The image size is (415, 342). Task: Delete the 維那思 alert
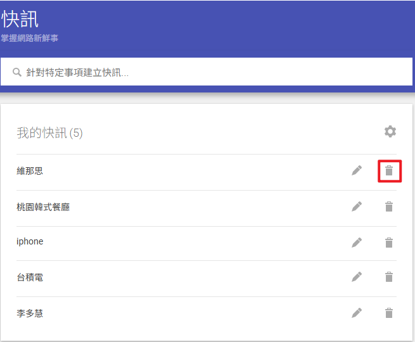pyautogui.click(x=389, y=171)
